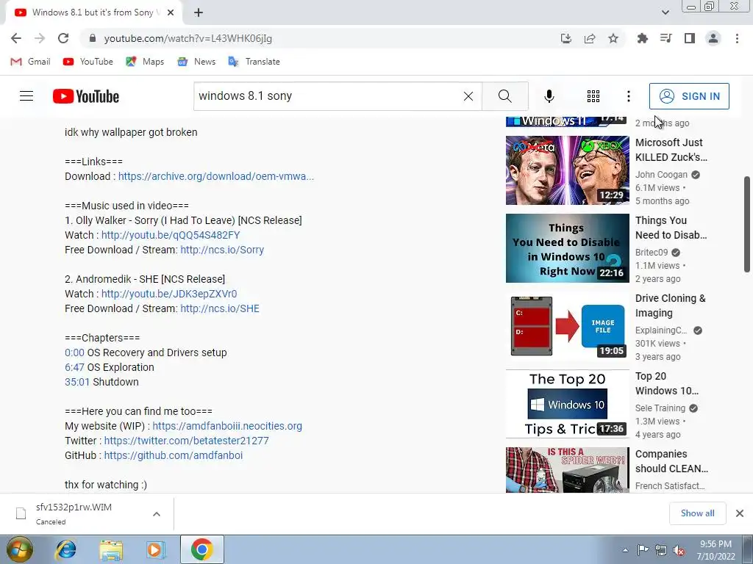Viewport: 753px width, 564px height.
Task: Share this page via address bar icon
Action: point(590,38)
